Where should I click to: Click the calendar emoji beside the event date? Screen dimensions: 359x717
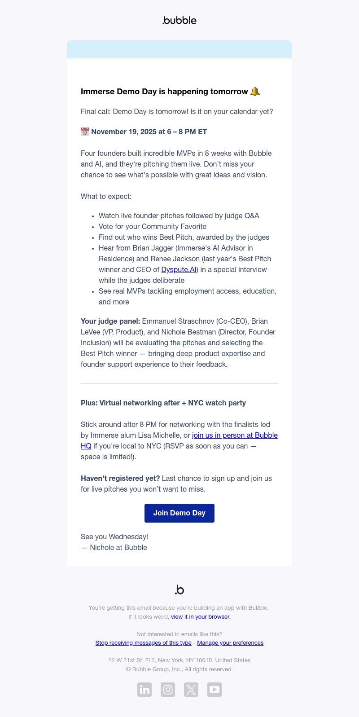pyautogui.click(x=85, y=132)
